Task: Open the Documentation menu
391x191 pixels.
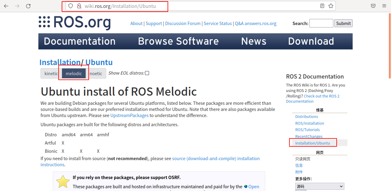Action: [80, 41]
